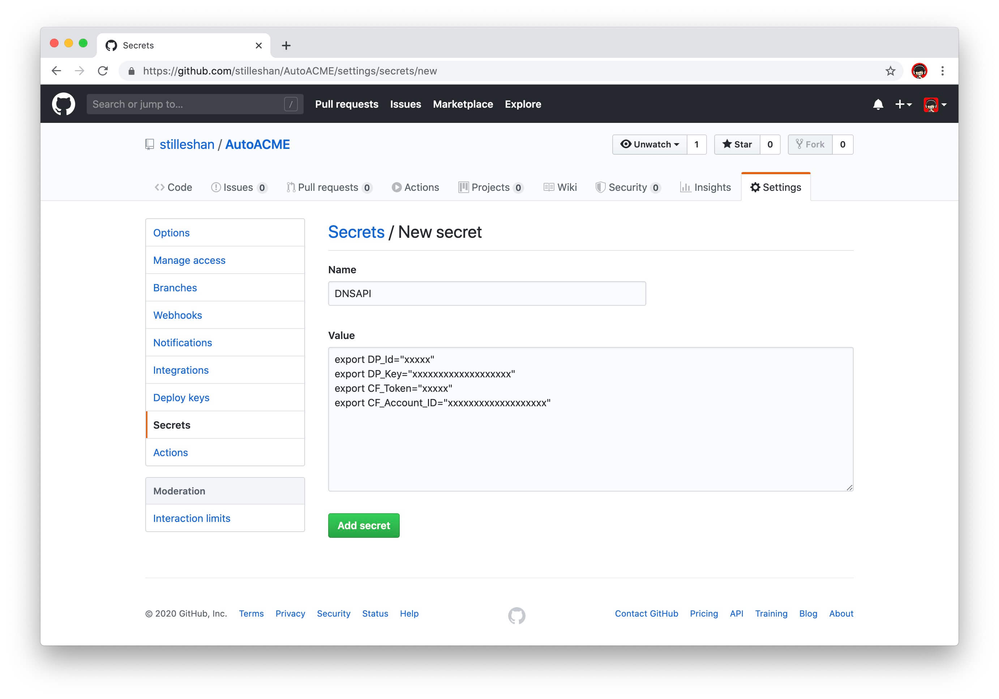Open Branches settings
The image size is (999, 699).
225,288
